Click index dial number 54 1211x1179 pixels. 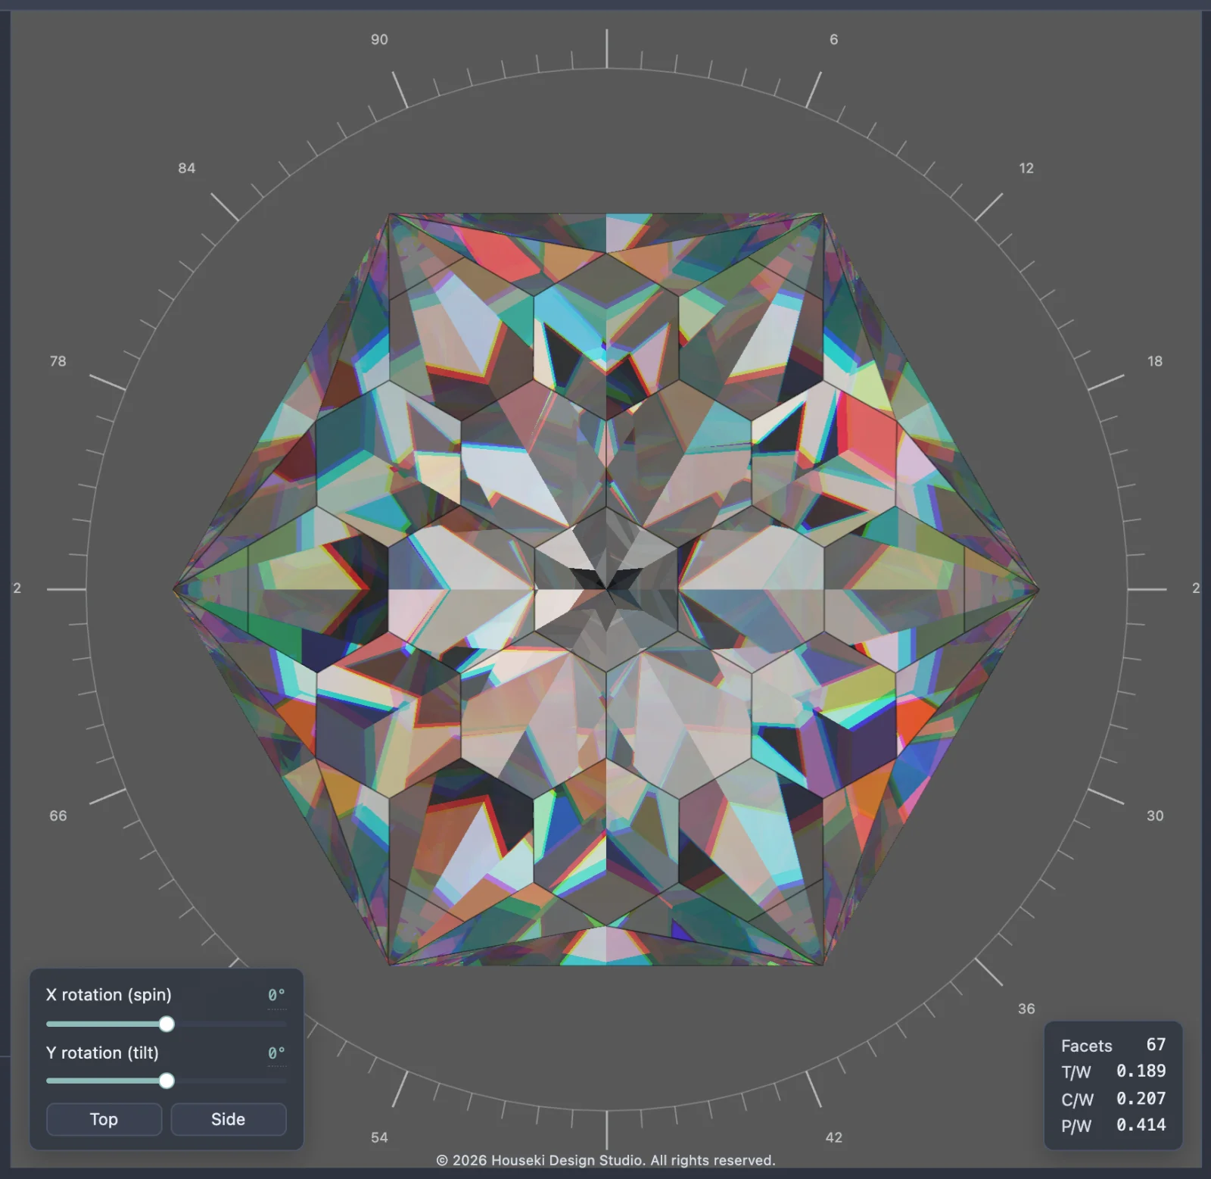tap(379, 1137)
